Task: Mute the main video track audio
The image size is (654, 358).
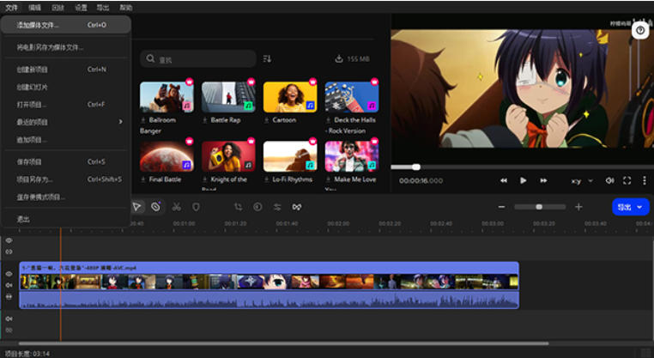Action: point(9,285)
